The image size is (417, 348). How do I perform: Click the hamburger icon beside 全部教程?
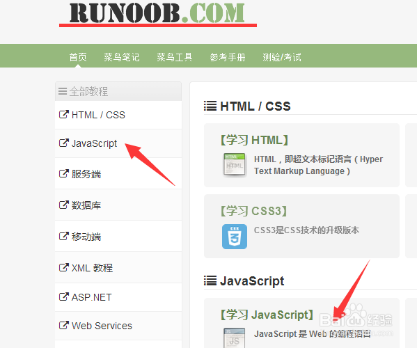[x=63, y=91]
